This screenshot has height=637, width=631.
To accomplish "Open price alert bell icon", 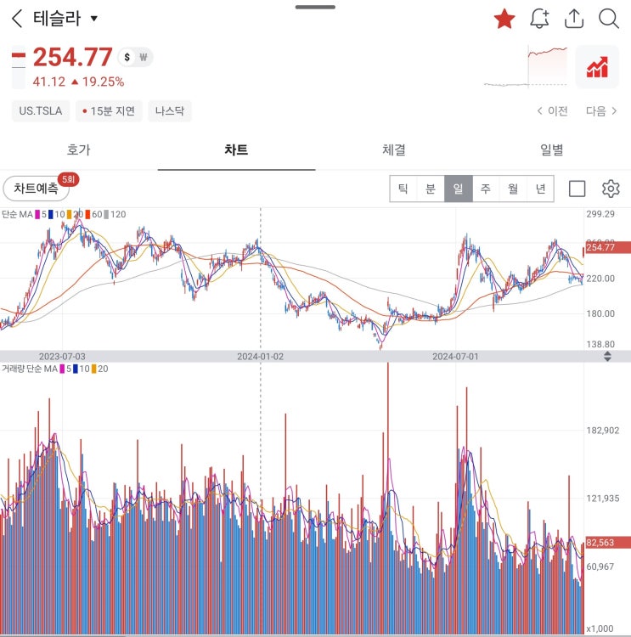I will 539,19.
